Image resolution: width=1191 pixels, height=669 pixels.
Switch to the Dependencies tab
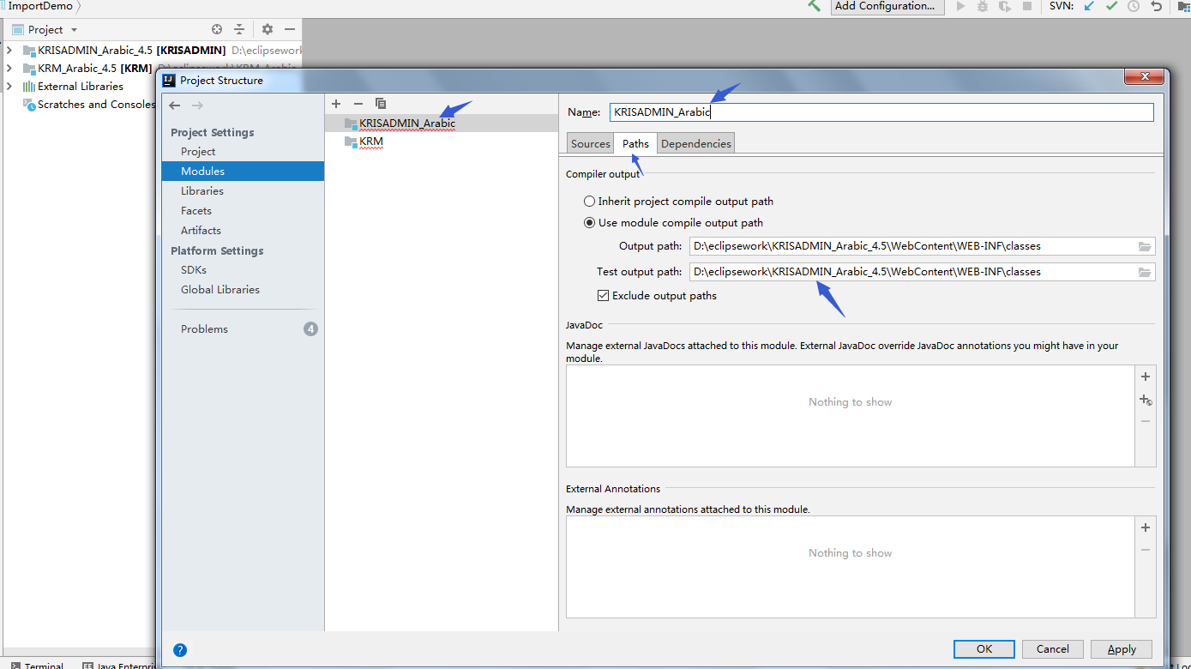696,144
